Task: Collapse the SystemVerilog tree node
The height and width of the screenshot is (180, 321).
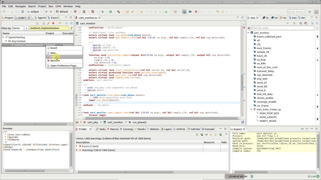Action: coord(3,37)
